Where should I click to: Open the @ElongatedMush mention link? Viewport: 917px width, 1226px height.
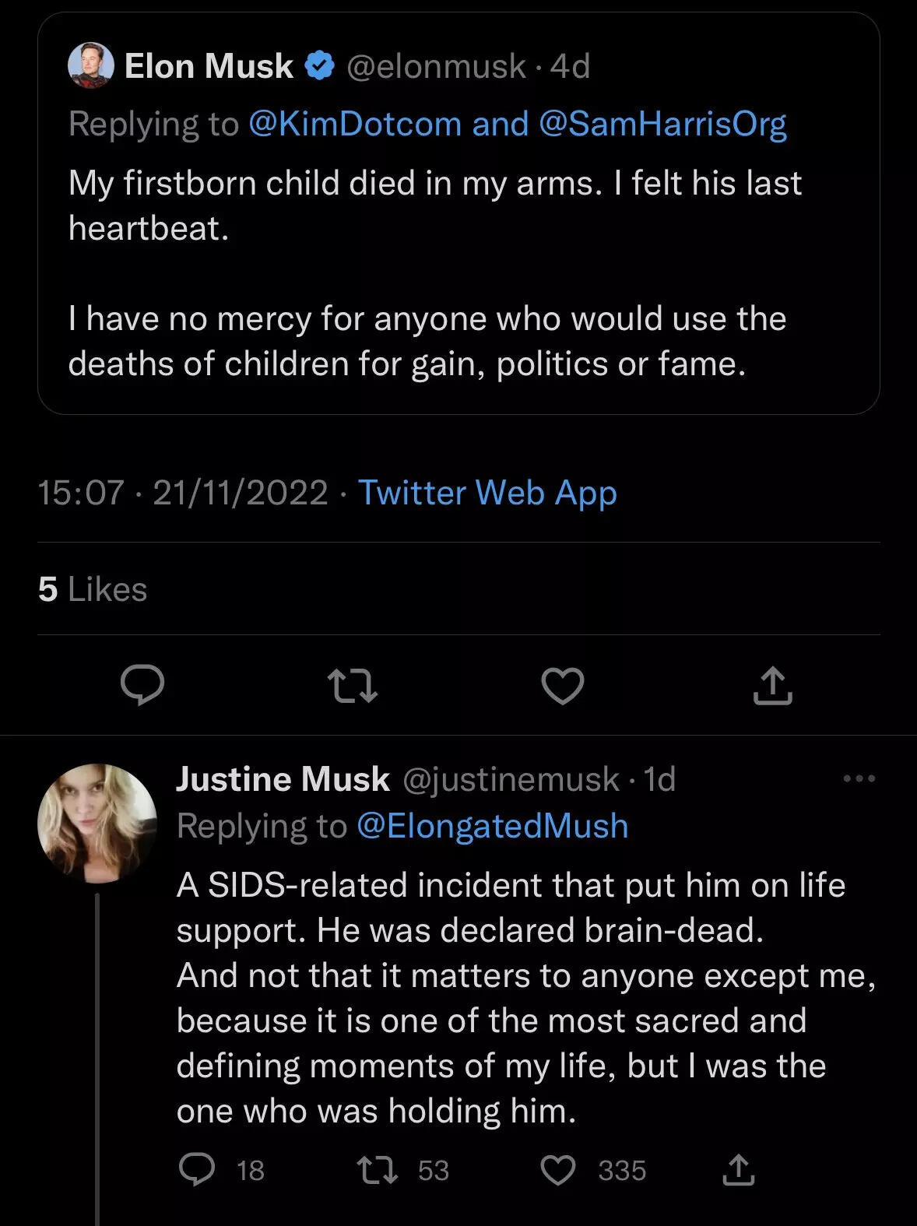coord(492,826)
